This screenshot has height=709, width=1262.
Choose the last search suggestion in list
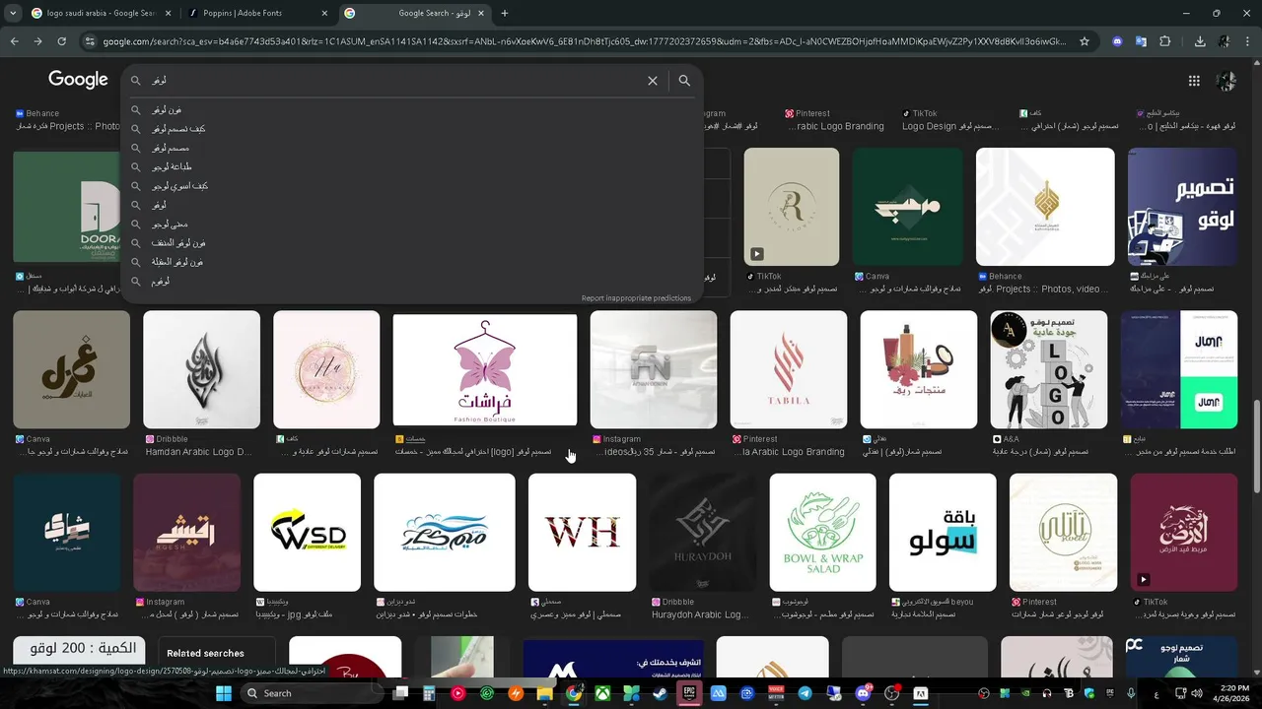[x=412, y=282]
